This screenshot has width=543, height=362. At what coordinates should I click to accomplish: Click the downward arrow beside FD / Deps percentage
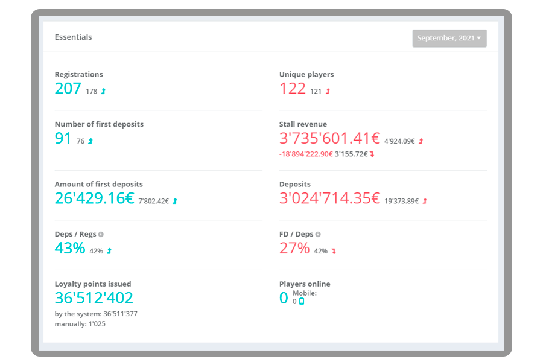pyautogui.click(x=334, y=250)
